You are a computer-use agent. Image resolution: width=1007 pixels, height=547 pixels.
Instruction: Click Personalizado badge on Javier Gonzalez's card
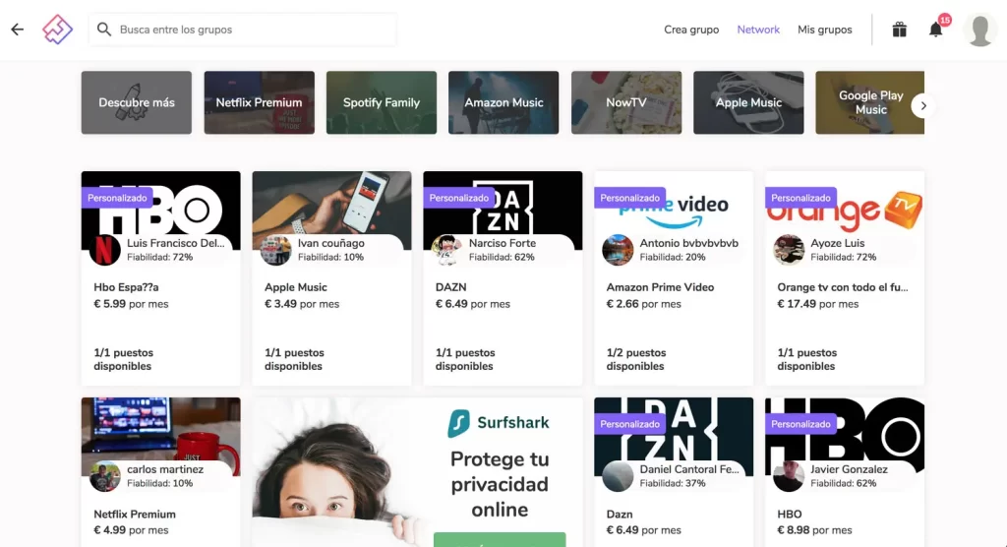(800, 424)
